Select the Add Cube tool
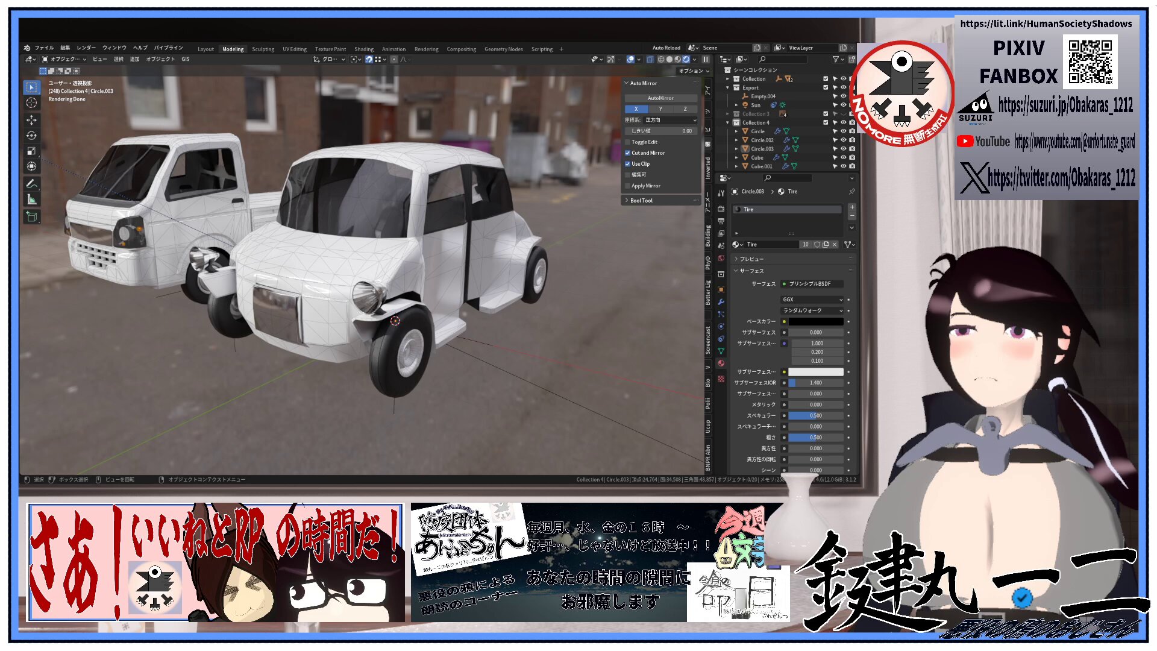Image resolution: width=1157 pixels, height=651 pixels. [31, 216]
